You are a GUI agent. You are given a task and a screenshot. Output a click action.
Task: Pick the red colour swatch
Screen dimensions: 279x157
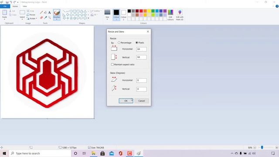pyautogui.click(x=141, y=11)
